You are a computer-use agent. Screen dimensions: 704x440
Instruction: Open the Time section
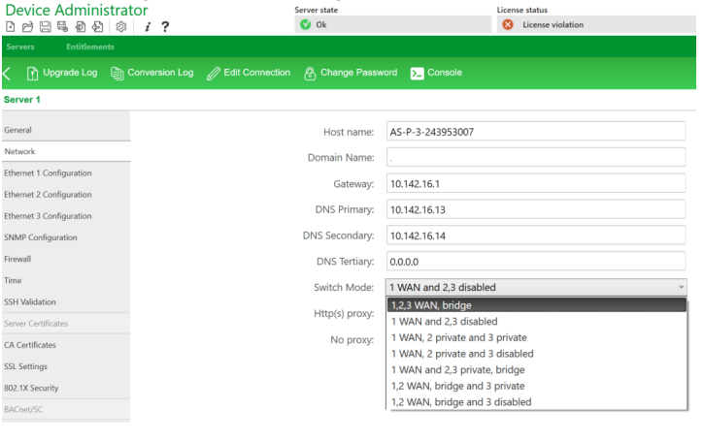coord(66,280)
